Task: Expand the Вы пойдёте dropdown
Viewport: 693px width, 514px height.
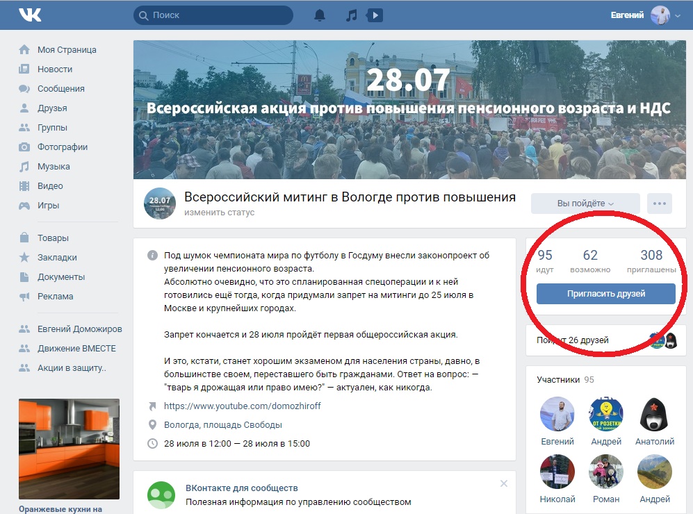Action: [x=585, y=204]
